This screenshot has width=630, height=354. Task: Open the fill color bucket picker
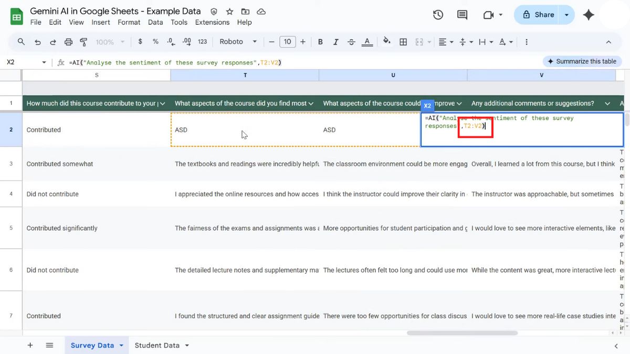387,42
